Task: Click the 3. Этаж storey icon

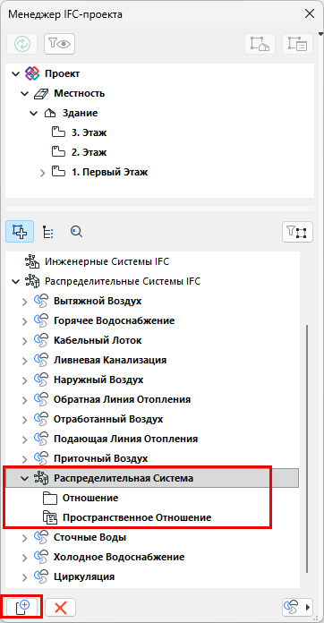Action: pyautogui.click(x=58, y=132)
